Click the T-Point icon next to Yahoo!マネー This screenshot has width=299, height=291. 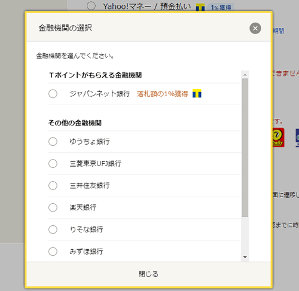[200, 7]
